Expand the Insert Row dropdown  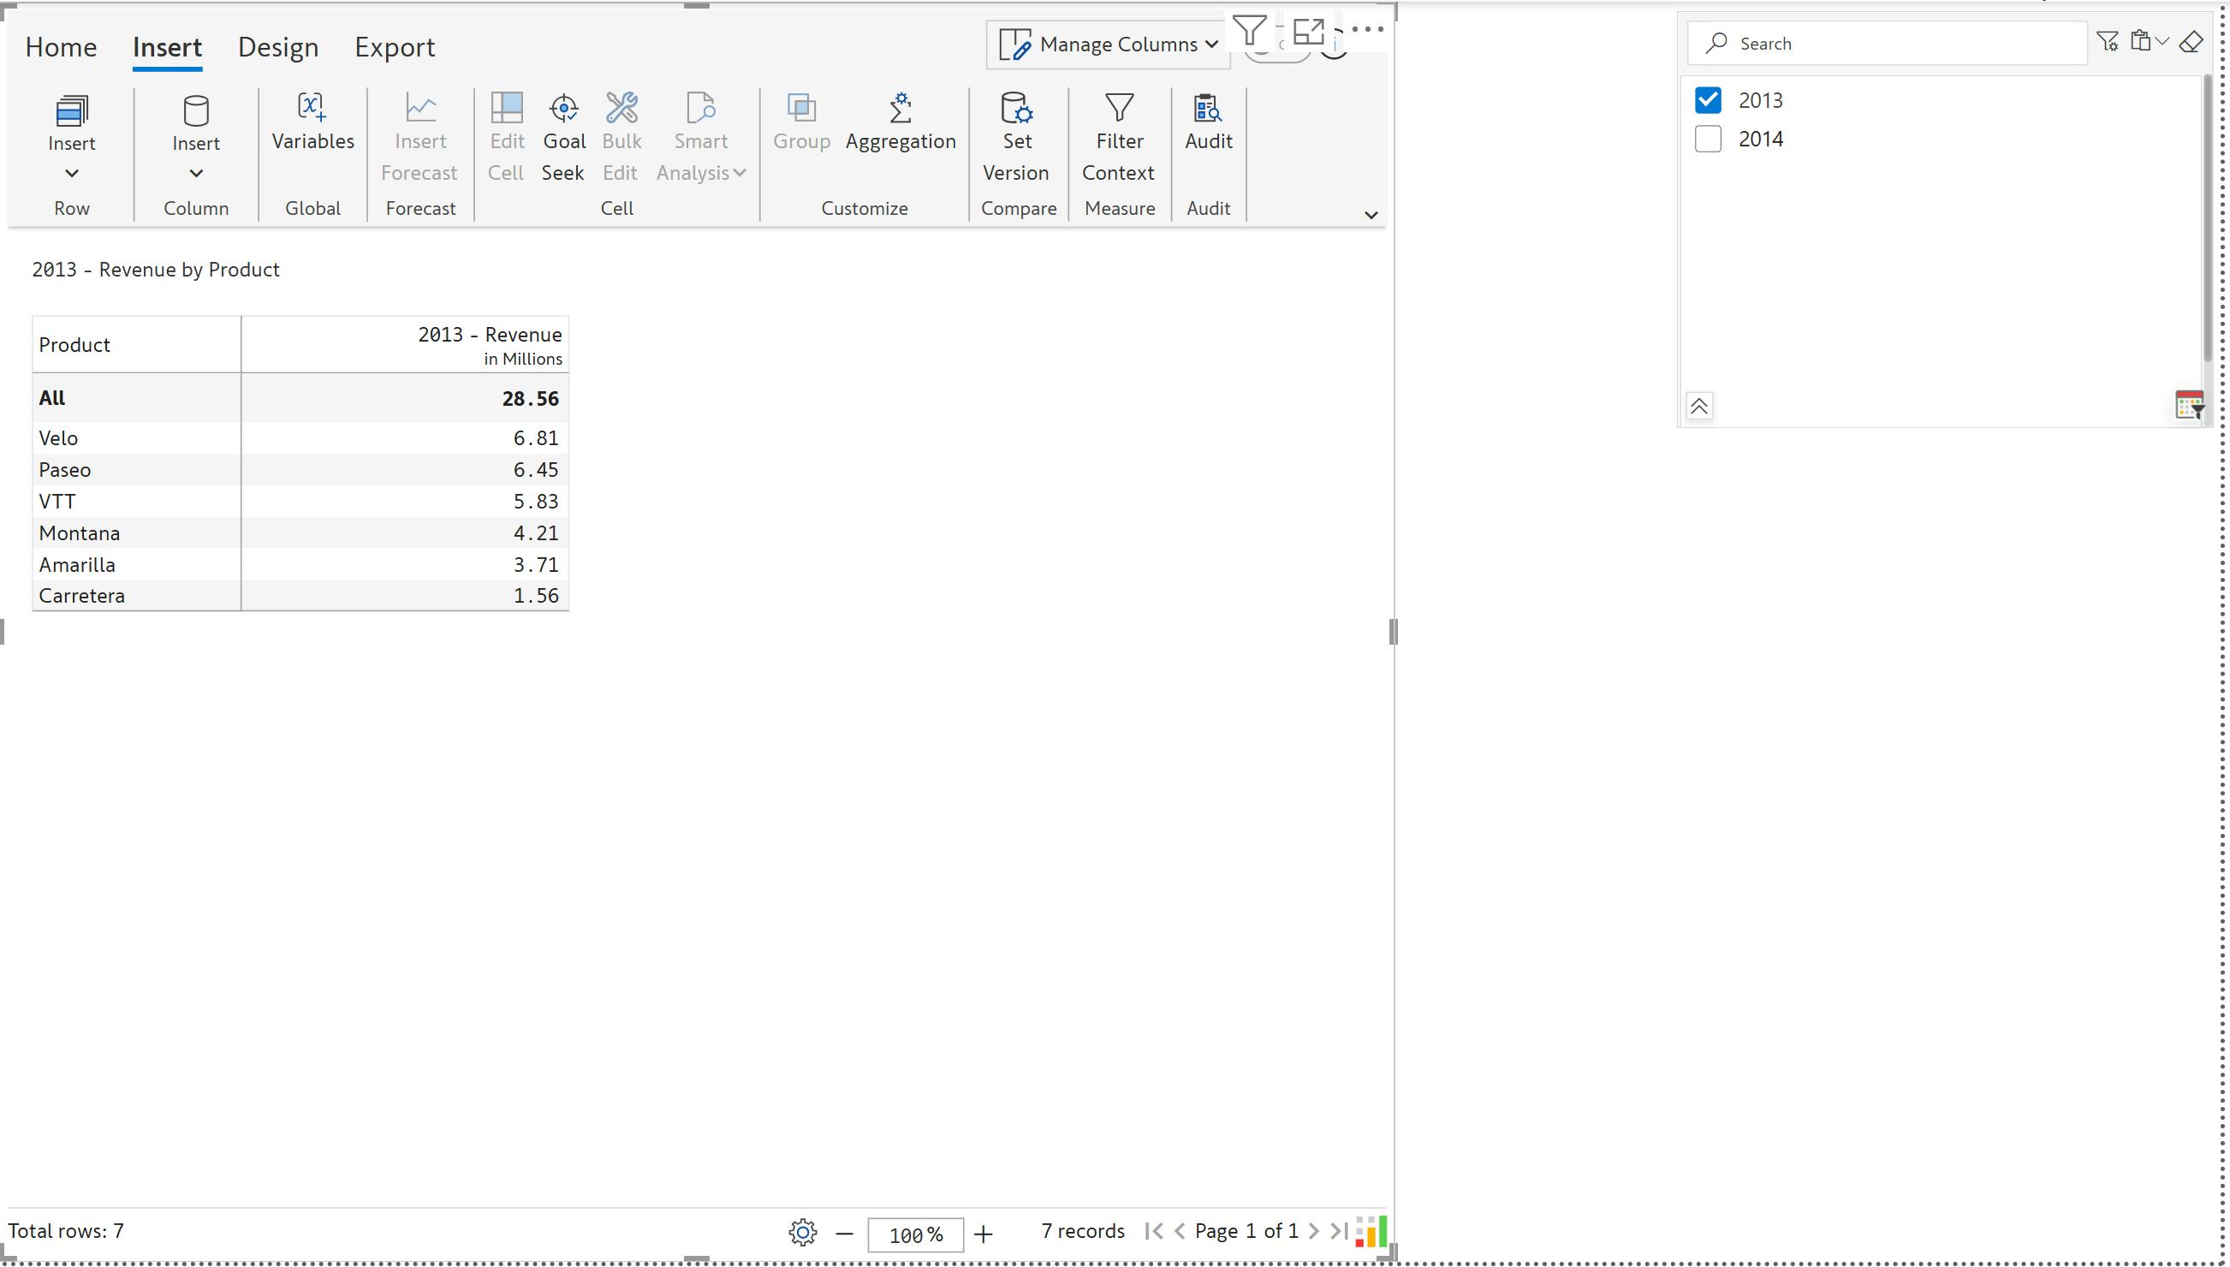click(x=71, y=173)
